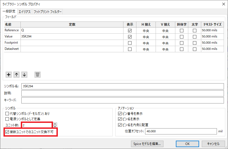
Task: Toggle 表示 checkbox for Footprint row
Action: pyautogui.click(x=130, y=43)
